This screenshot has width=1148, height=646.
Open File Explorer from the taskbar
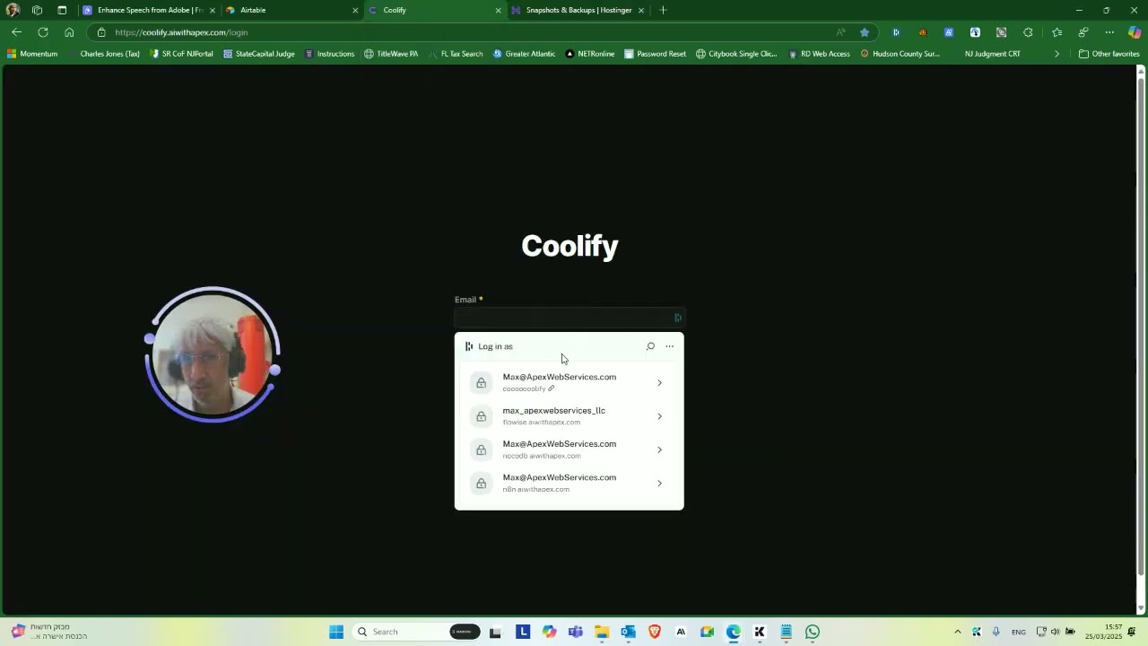tap(602, 632)
